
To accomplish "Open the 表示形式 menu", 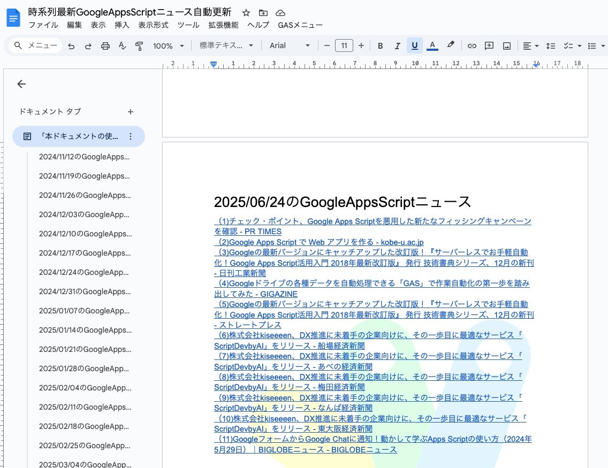I will coord(153,25).
